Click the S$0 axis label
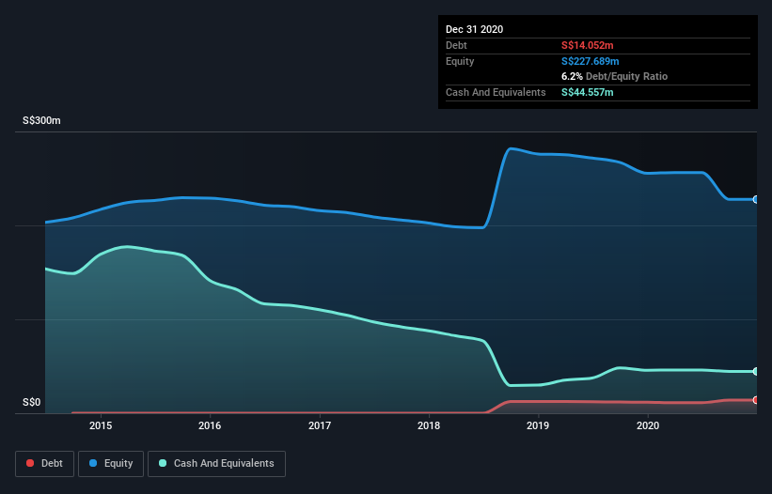Screen dimensions: 772x494 [x=32, y=403]
